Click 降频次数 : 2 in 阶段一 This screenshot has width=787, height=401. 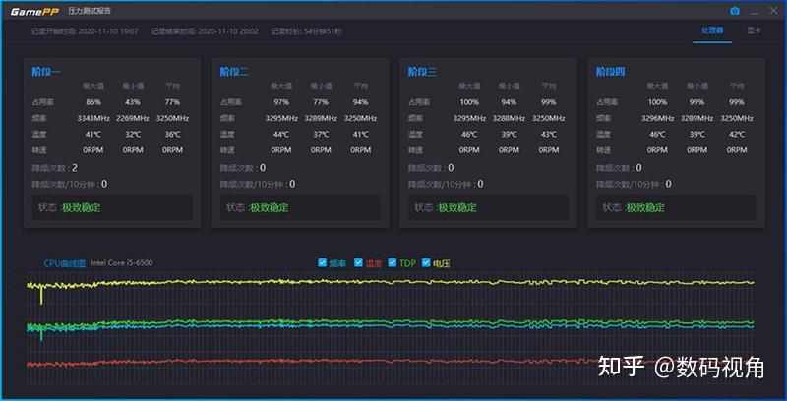click(55, 167)
